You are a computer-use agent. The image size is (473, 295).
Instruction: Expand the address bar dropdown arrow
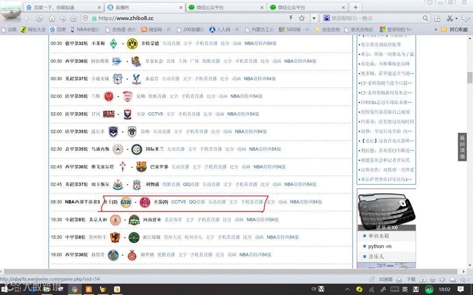(314, 18)
